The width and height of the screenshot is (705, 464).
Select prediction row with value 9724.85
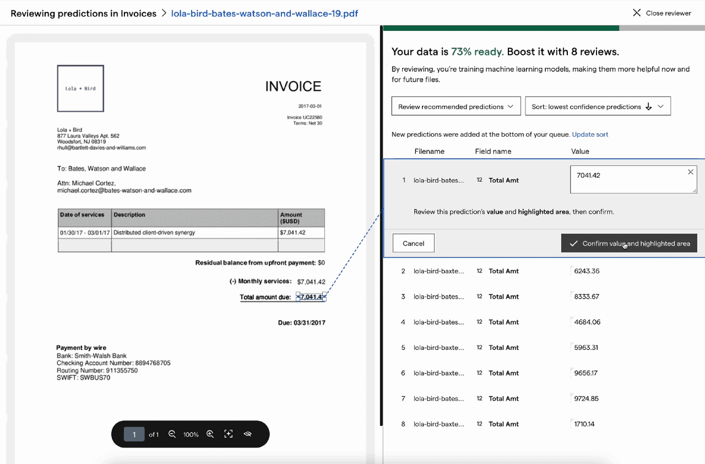click(544, 398)
